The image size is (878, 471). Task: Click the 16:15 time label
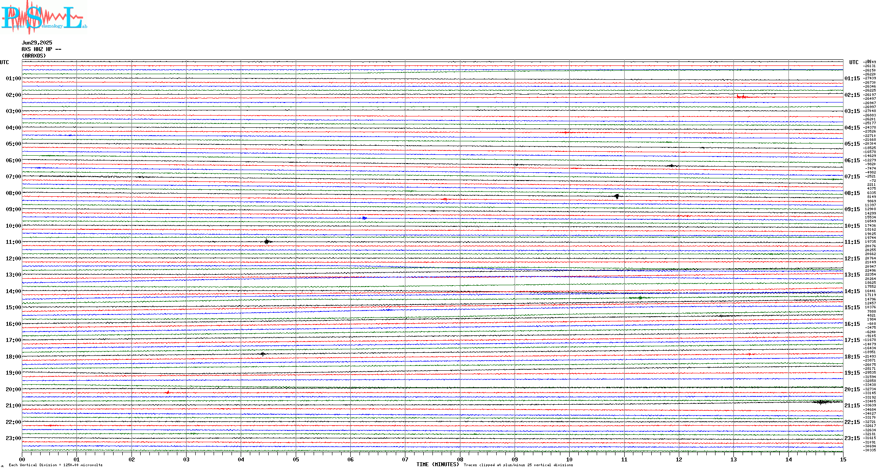pyautogui.click(x=852, y=324)
